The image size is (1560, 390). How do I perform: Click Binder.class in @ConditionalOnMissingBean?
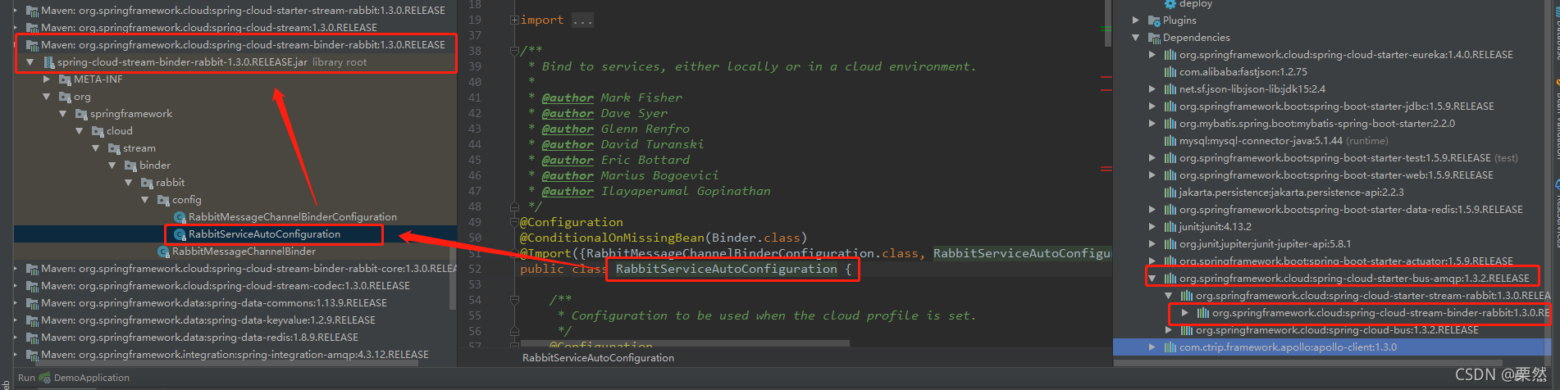coord(755,238)
